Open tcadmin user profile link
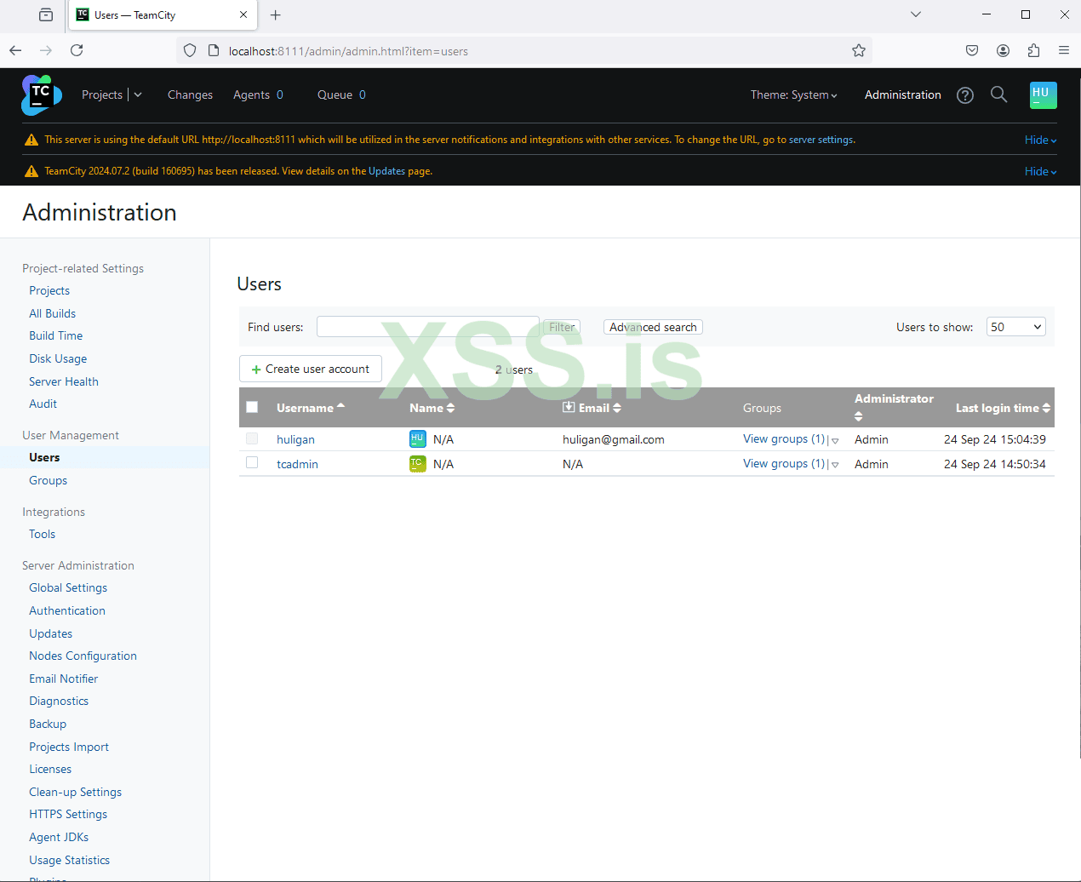1081x882 pixels. coord(297,464)
